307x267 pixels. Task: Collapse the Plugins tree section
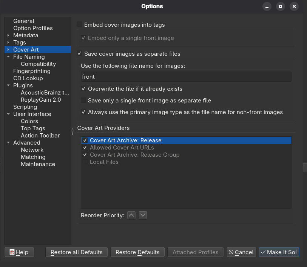tap(8, 85)
